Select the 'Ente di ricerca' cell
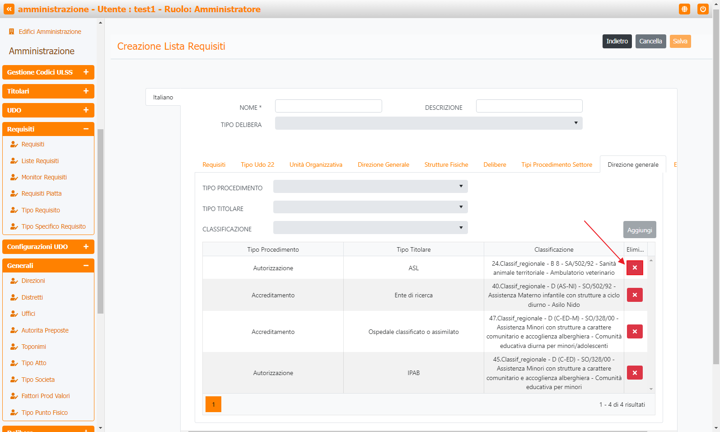The width and height of the screenshot is (720, 432). [x=414, y=295]
